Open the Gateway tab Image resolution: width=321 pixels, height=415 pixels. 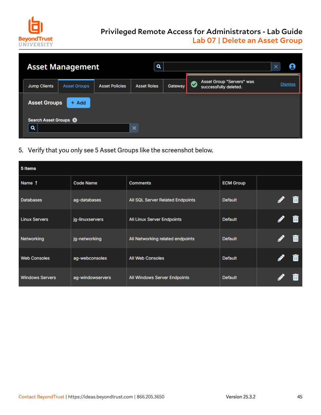click(x=175, y=86)
